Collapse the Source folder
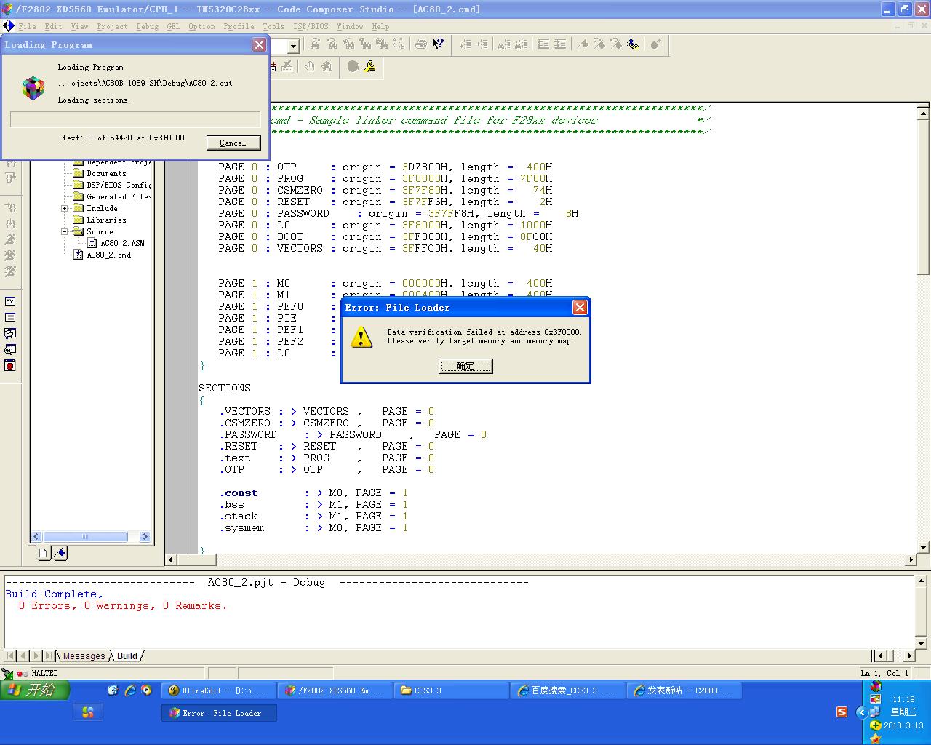The width and height of the screenshot is (931, 745). 65,231
